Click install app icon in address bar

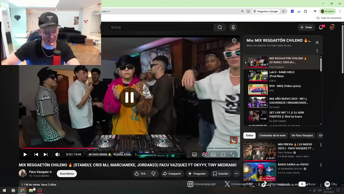[x=248, y=11]
